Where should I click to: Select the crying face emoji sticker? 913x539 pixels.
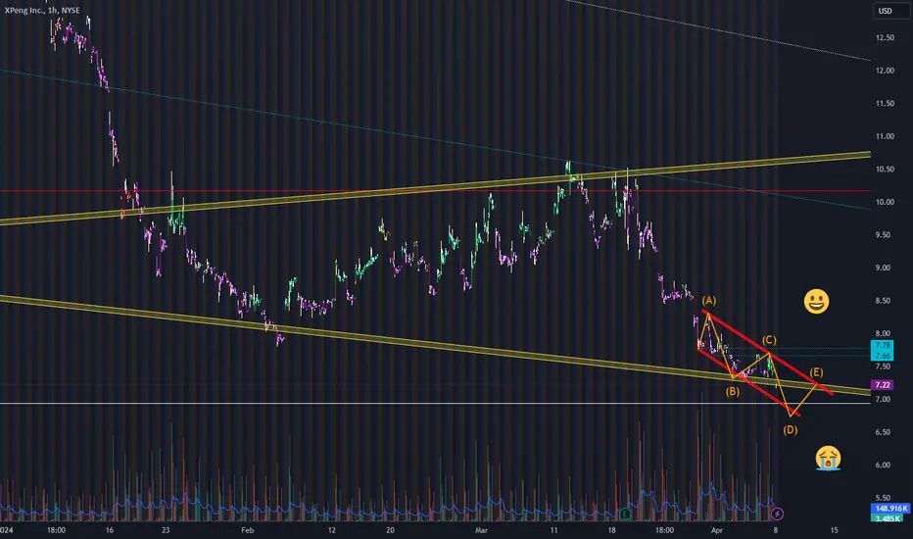(828, 458)
